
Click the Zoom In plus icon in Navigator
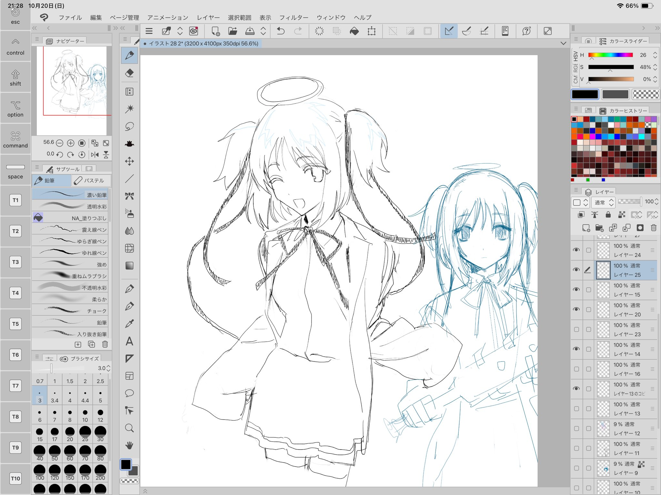pyautogui.click(x=71, y=143)
